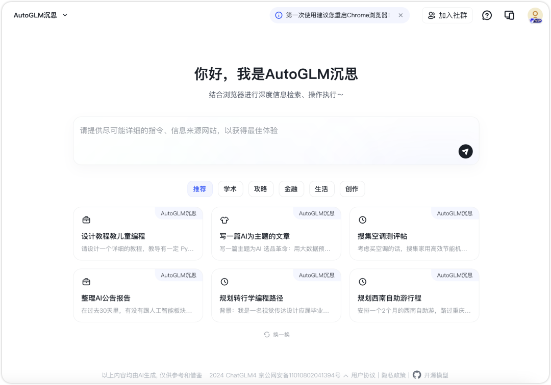Click the 换一换 refresh button
551x385 pixels.
point(277,335)
